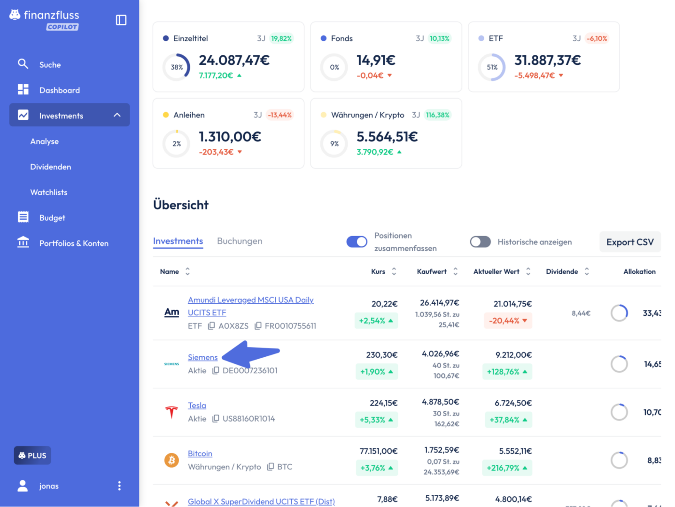Viewport: 675px width, 507px height.
Task: Open the Währungen / Krypto summary card
Action: point(386,133)
